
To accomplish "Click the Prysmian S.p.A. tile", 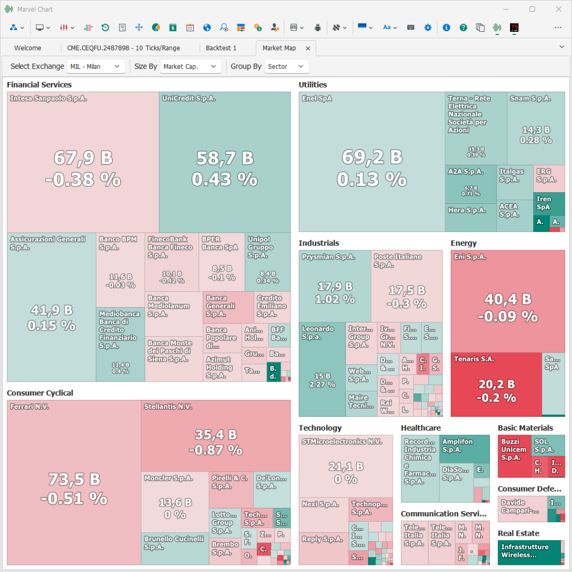I will tap(335, 287).
